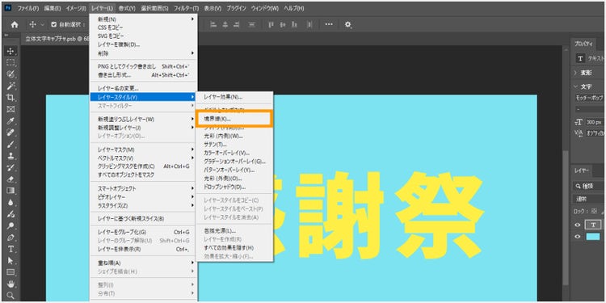Viewport: 606px width, 303px height.
Task: Select the Blur tool
Action: pos(11,202)
